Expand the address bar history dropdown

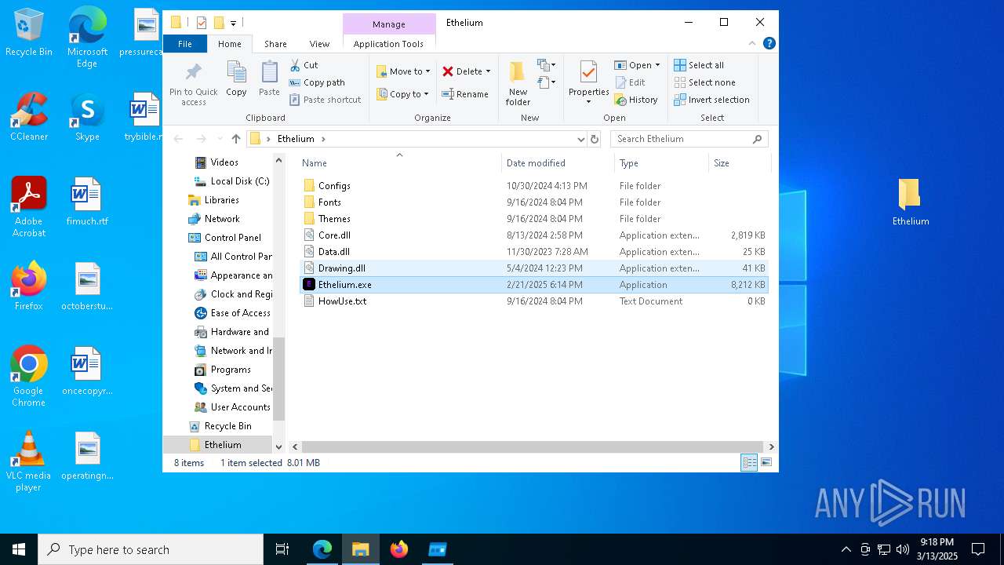(x=580, y=139)
